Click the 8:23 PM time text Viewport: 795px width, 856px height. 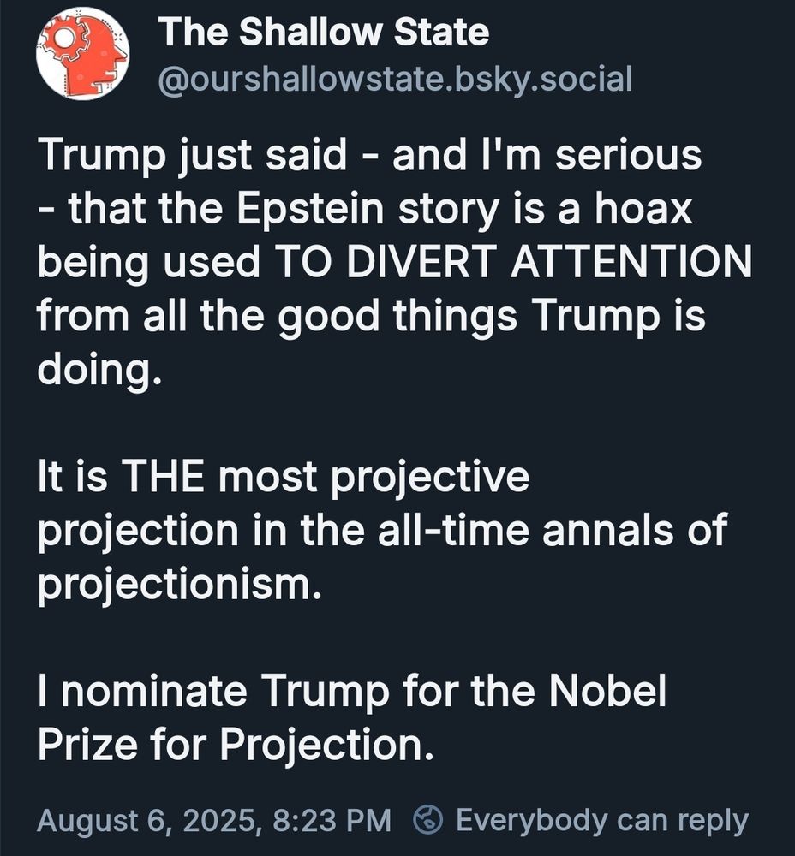click(332, 821)
